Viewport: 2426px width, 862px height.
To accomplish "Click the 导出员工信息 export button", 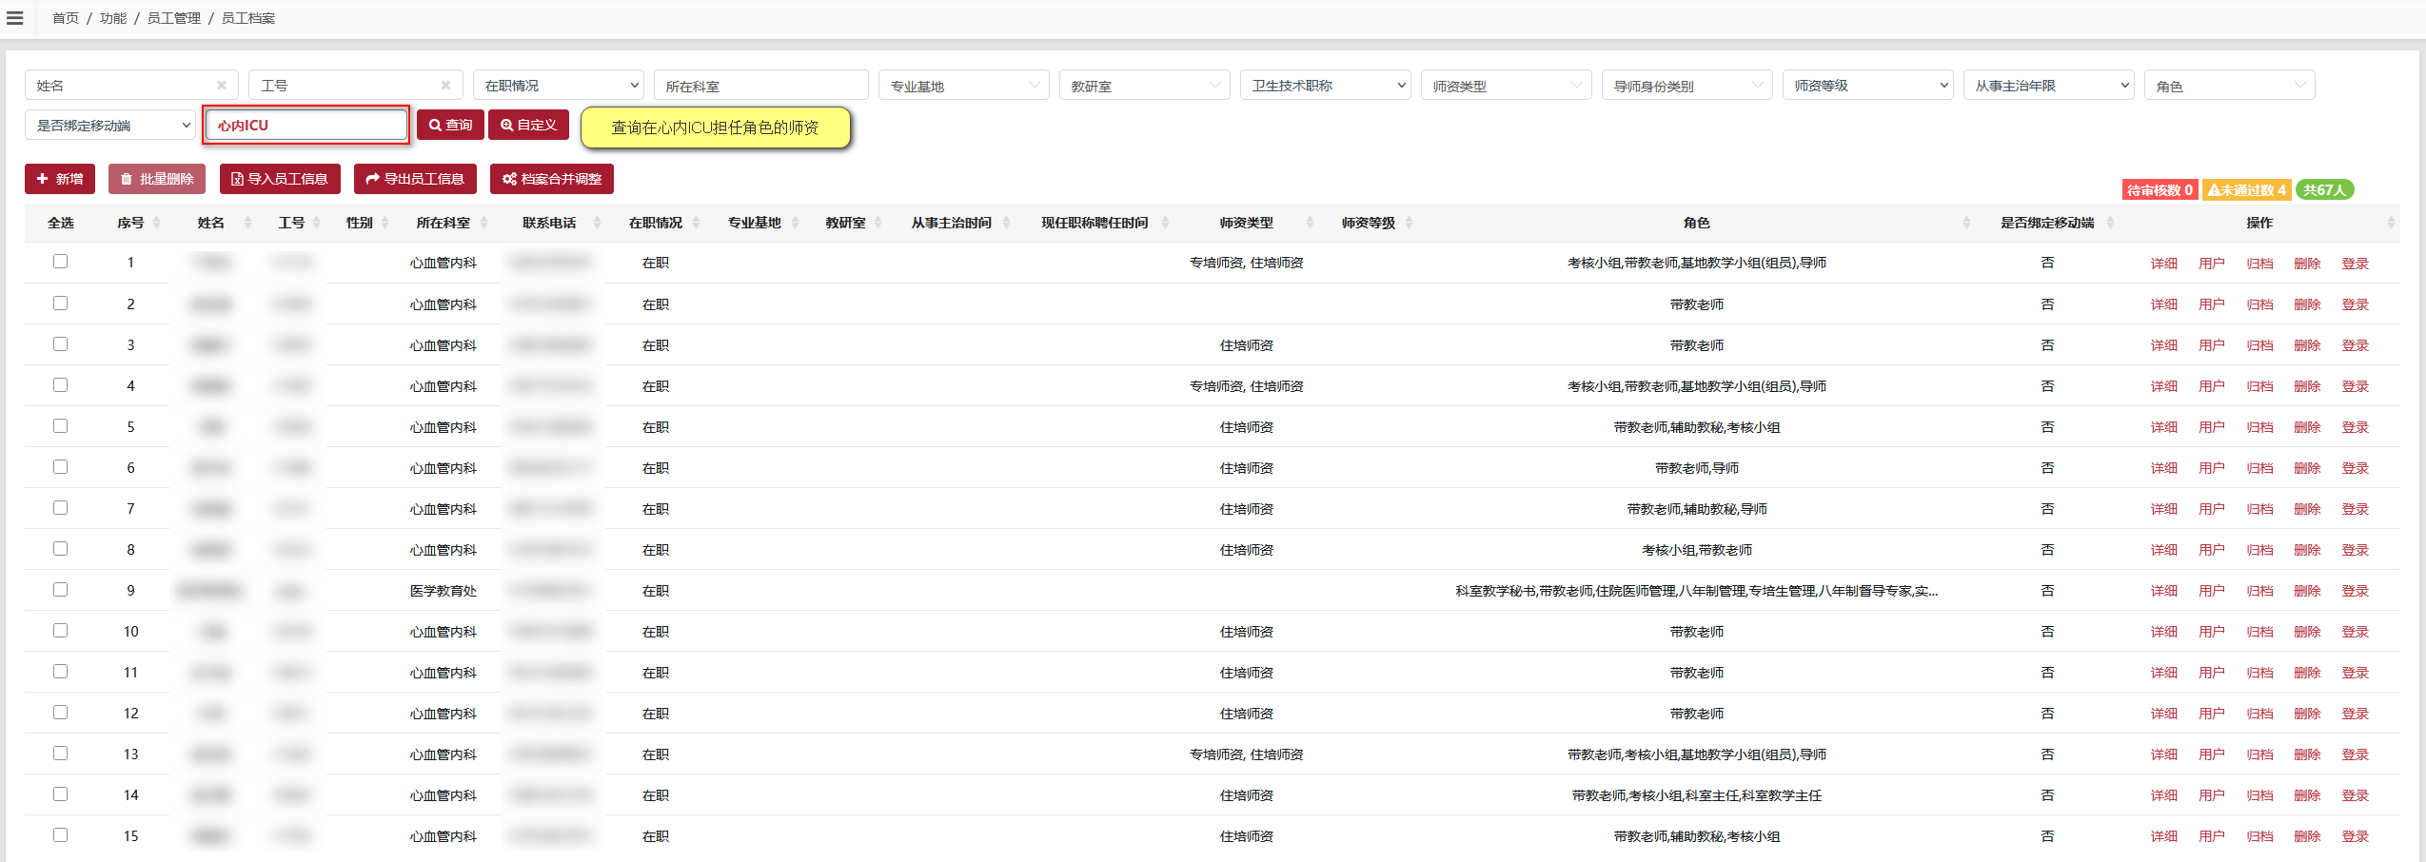I will (415, 179).
